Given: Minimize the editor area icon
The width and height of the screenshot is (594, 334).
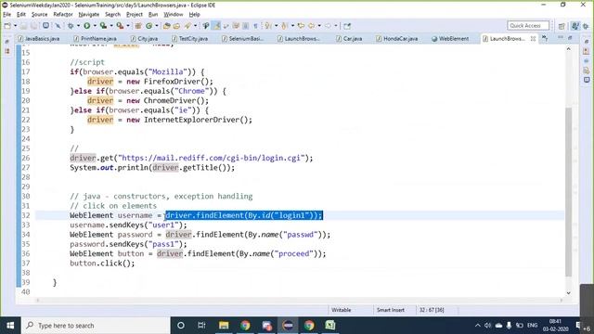Looking at the screenshot, I should 561,38.
